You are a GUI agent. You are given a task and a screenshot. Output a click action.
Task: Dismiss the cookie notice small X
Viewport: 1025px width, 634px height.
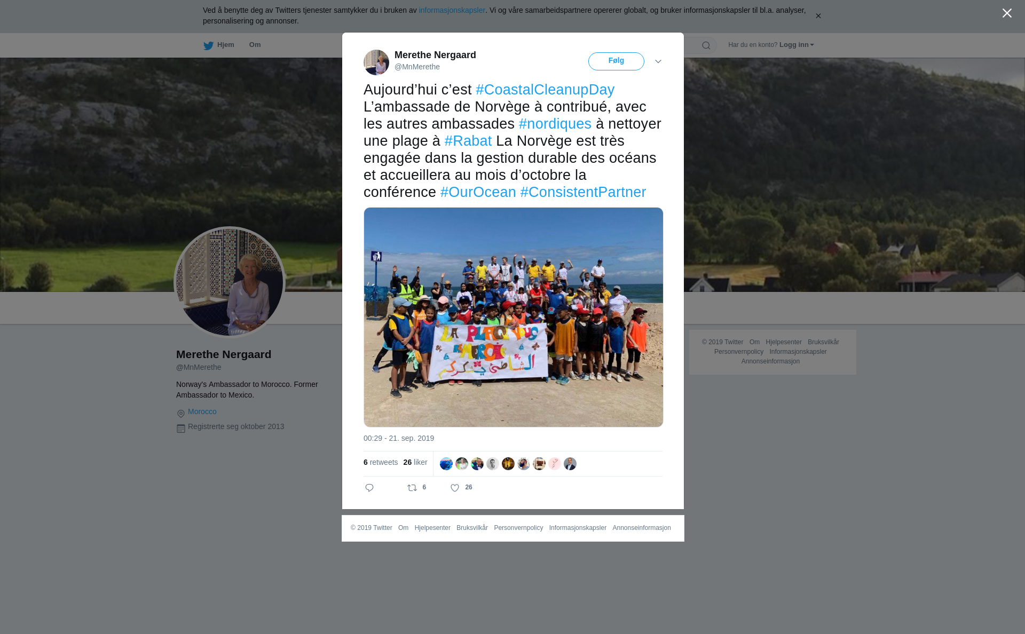coord(818,16)
